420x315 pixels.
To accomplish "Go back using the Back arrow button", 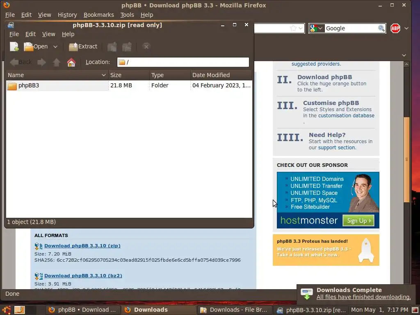I will 21,62.
